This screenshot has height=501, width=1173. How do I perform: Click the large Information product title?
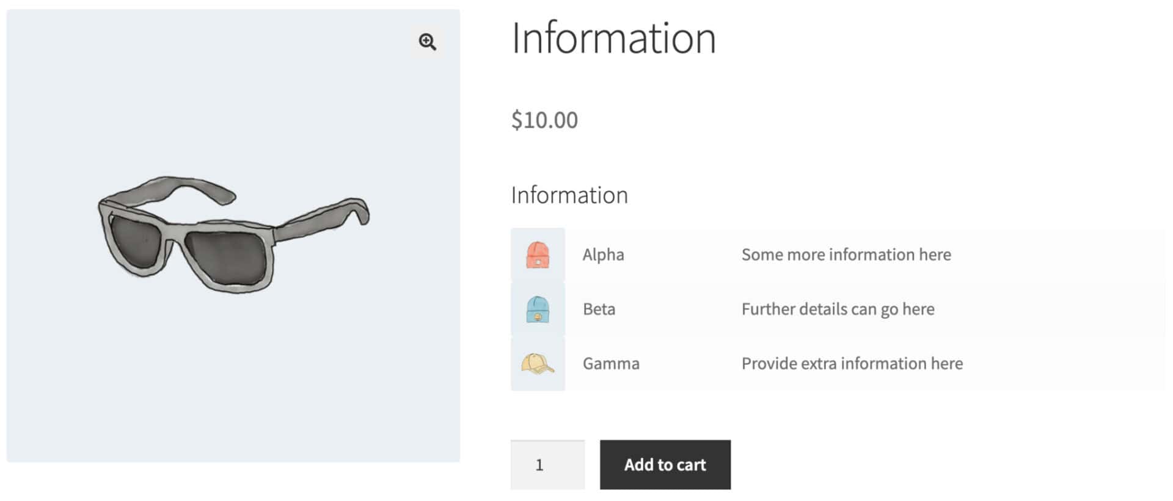(x=613, y=38)
